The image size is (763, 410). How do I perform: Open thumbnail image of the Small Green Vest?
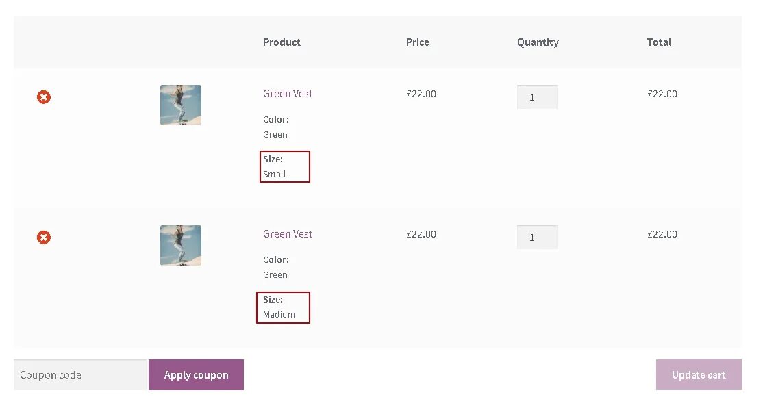pyautogui.click(x=181, y=105)
